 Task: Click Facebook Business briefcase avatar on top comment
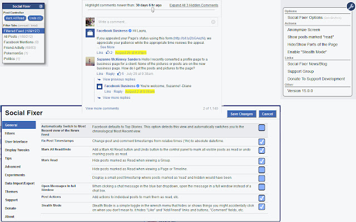pyautogui.click(x=90, y=33)
